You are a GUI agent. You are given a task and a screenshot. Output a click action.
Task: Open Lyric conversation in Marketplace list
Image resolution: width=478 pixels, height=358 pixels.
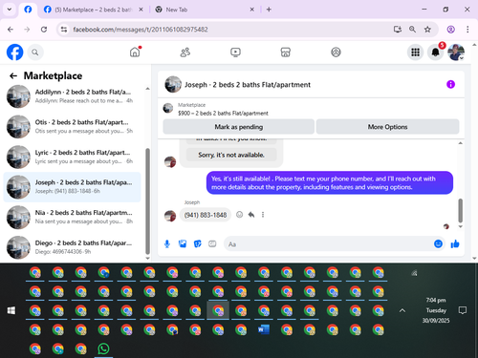click(x=72, y=157)
